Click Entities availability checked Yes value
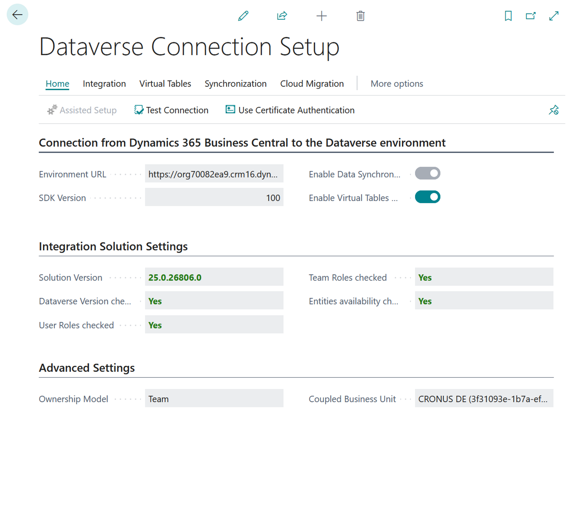588x521 pixels. pyautogui.click(x=425, y=301)
